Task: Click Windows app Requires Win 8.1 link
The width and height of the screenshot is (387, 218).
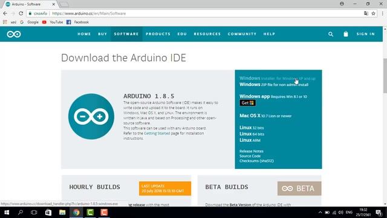Action: [273, 96]
